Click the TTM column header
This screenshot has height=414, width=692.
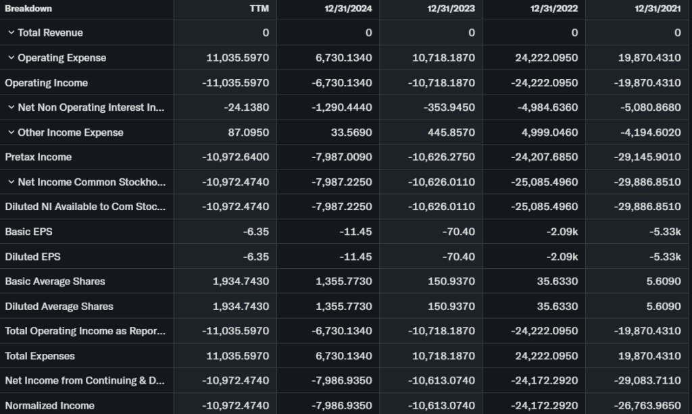tap(258, 9)
